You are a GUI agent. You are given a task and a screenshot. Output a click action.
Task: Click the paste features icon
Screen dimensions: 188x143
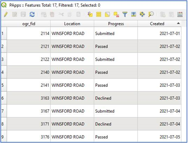click(x=78, y=15)
